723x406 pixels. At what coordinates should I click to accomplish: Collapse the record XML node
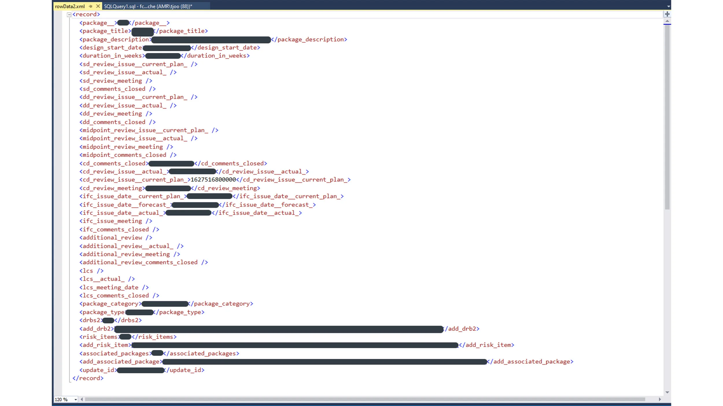(69, 14)
